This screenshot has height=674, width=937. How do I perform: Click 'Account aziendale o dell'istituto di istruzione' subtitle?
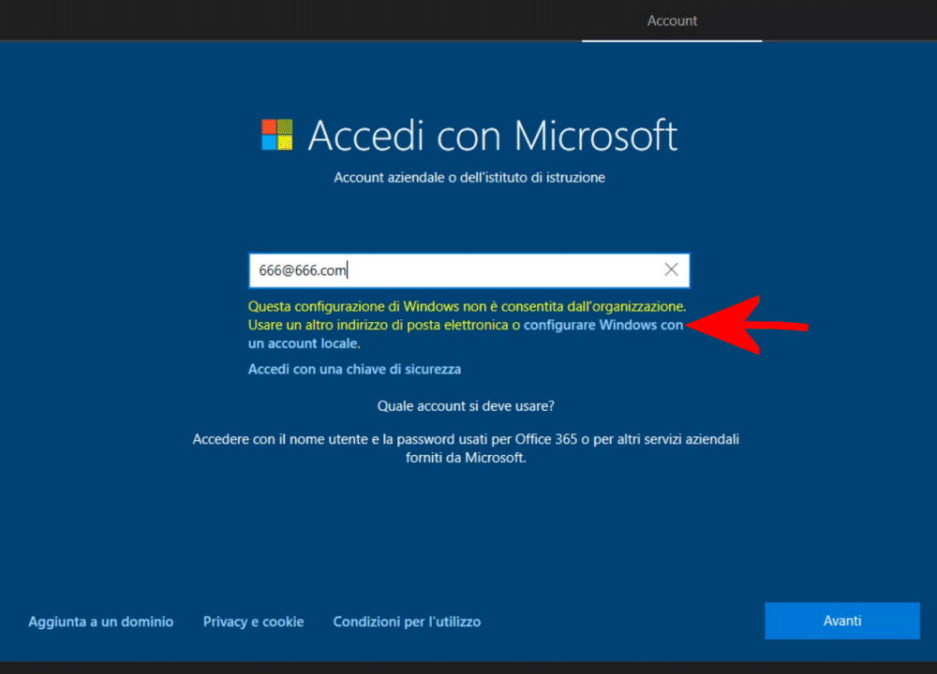coord(469,177)
